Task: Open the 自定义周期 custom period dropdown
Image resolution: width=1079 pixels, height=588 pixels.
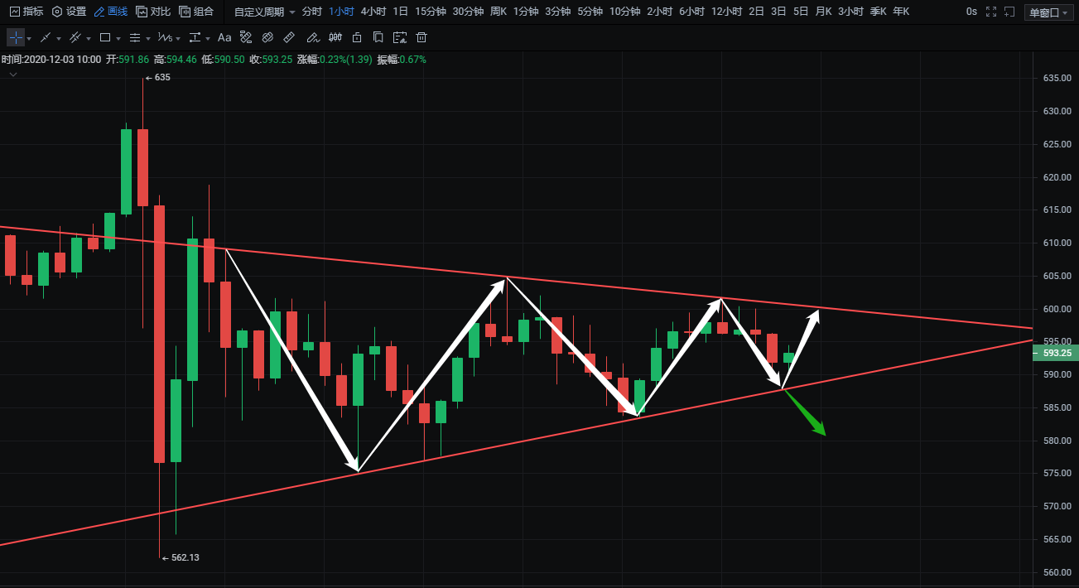Action: 264,12
